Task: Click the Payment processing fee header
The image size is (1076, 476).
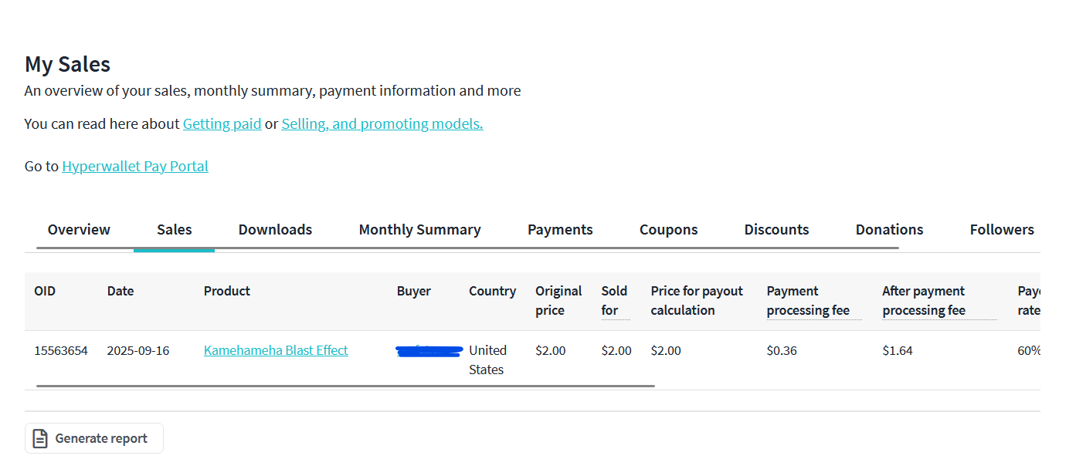Action: tap(808, 301)
